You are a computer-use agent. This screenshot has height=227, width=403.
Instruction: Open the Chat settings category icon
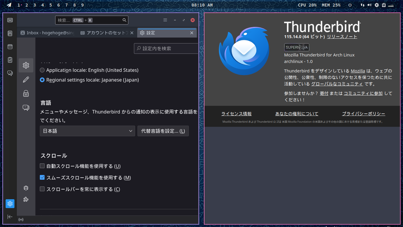[26, 108]
